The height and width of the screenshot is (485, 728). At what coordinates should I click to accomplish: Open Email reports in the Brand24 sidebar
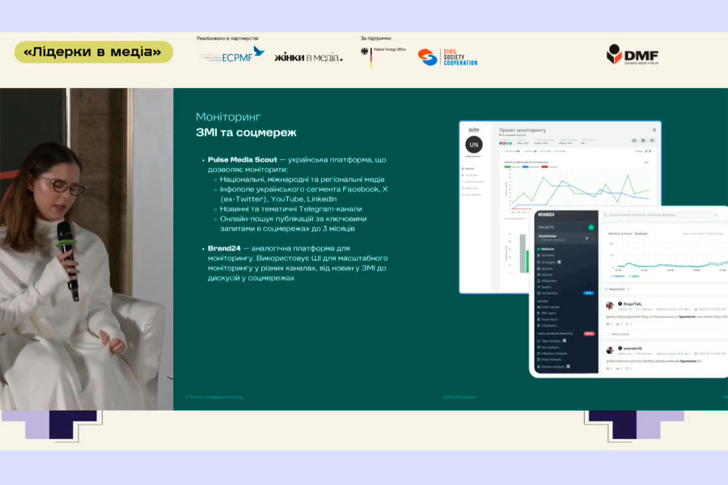point(550,307)
